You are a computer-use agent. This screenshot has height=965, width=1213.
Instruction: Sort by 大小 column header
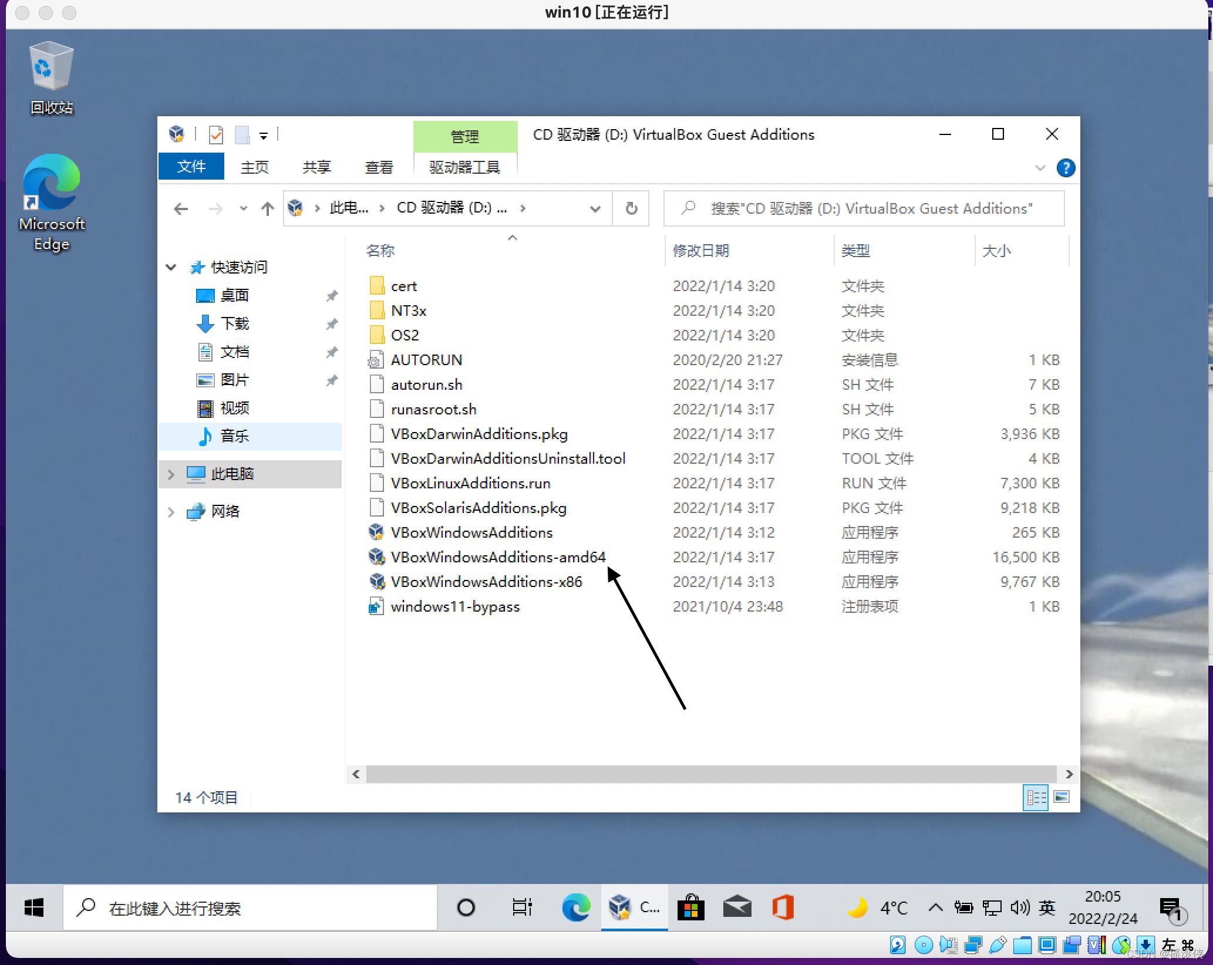996,251
